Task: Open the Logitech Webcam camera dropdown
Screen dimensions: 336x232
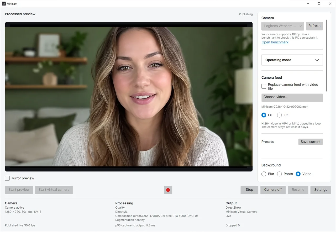Action: (x=283, y=26)
